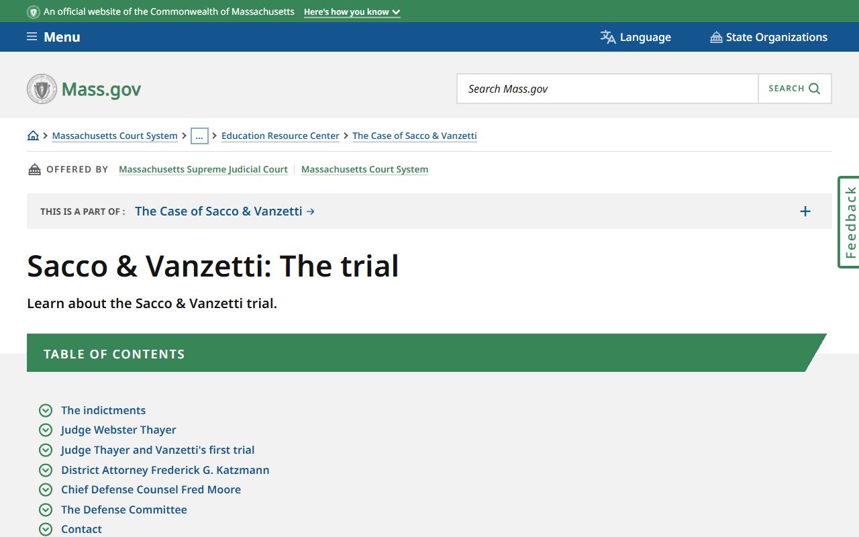Follow The Case of Sacco & Vanzetti arrow link
Image resolution: width=859 pixels, height=537 pixels.
(x=225, y=211)
